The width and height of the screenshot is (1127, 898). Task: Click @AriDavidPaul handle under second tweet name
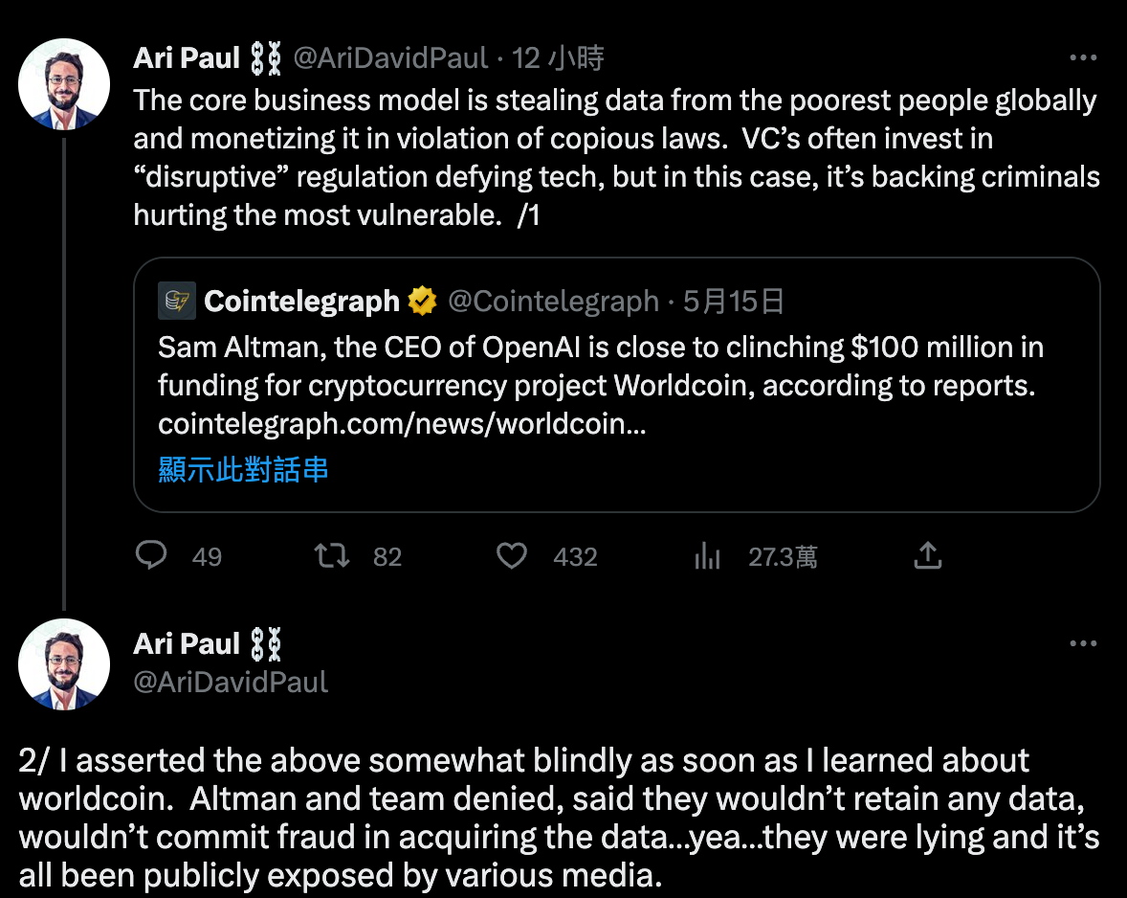point(231,682)
